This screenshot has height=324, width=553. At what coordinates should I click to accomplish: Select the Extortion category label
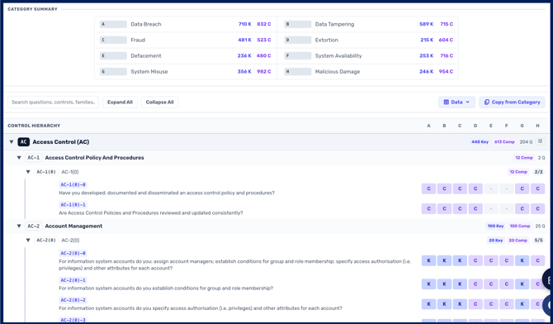click(x=327, y=40)
